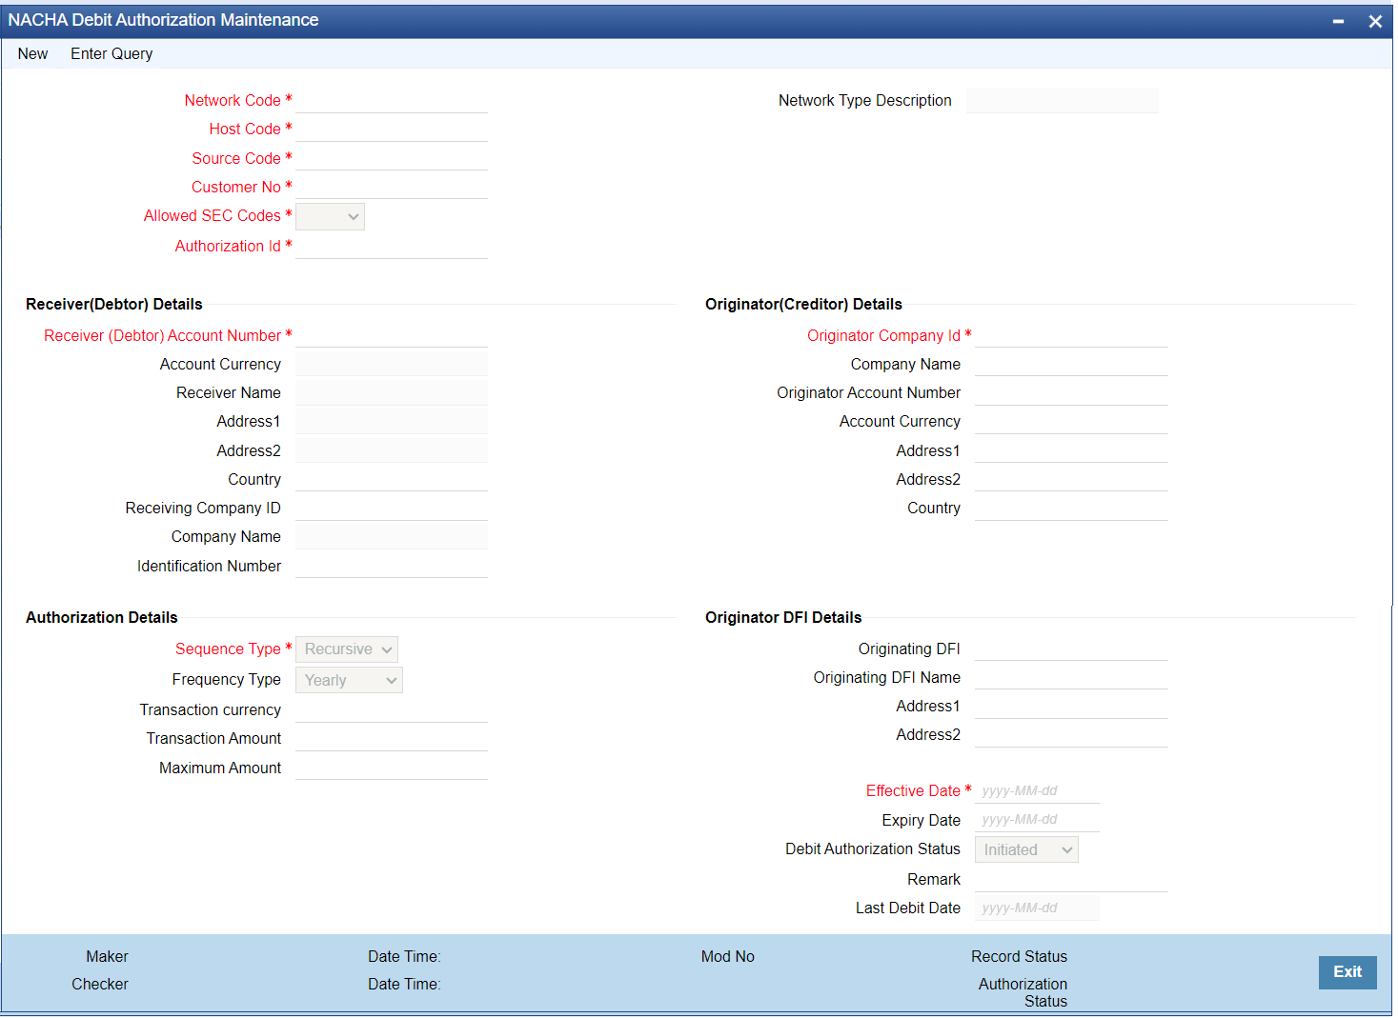Click the receiver Address1 field
The width and height of the screenshot is (1398, 1018).
tap(392, 422)
